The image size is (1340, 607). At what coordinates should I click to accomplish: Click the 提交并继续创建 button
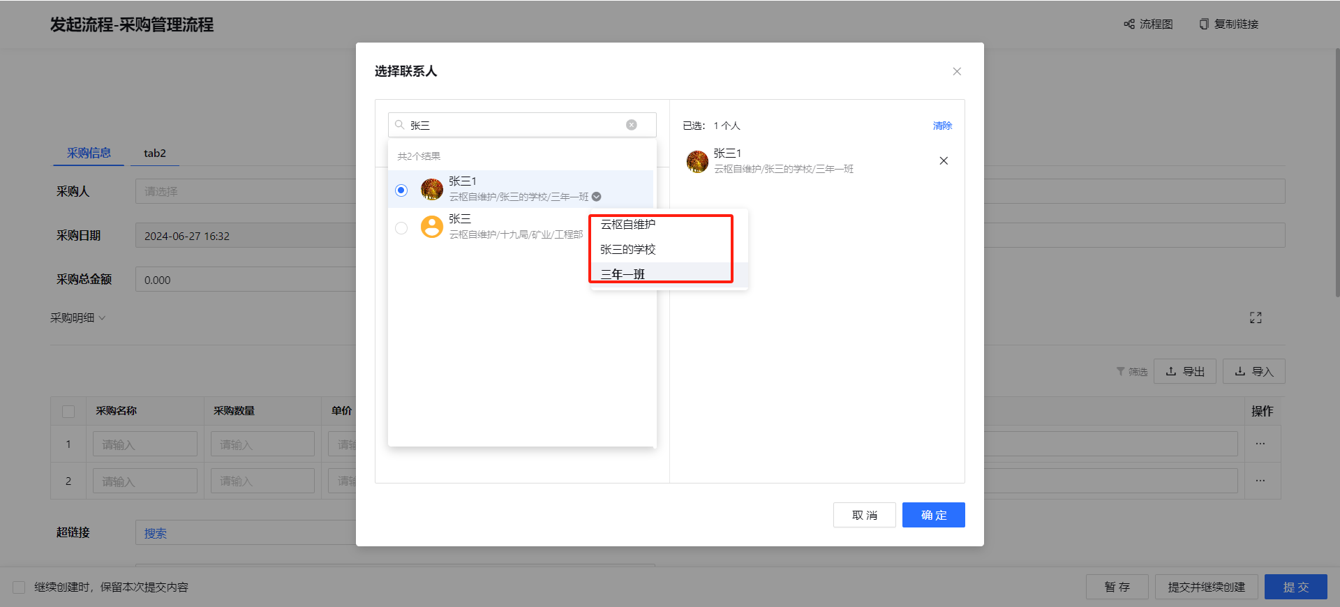1207,587
